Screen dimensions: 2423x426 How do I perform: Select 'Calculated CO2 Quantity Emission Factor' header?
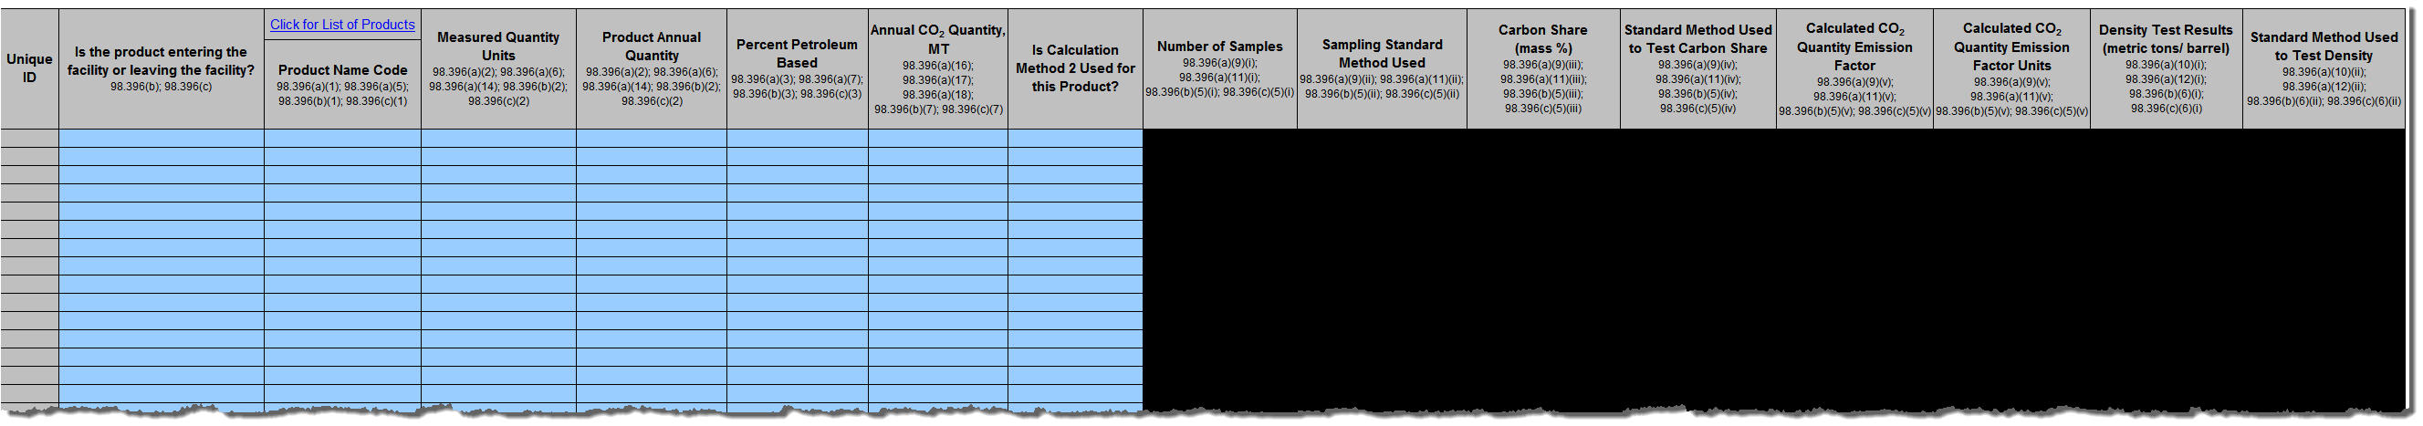(x=1854, y=68)
